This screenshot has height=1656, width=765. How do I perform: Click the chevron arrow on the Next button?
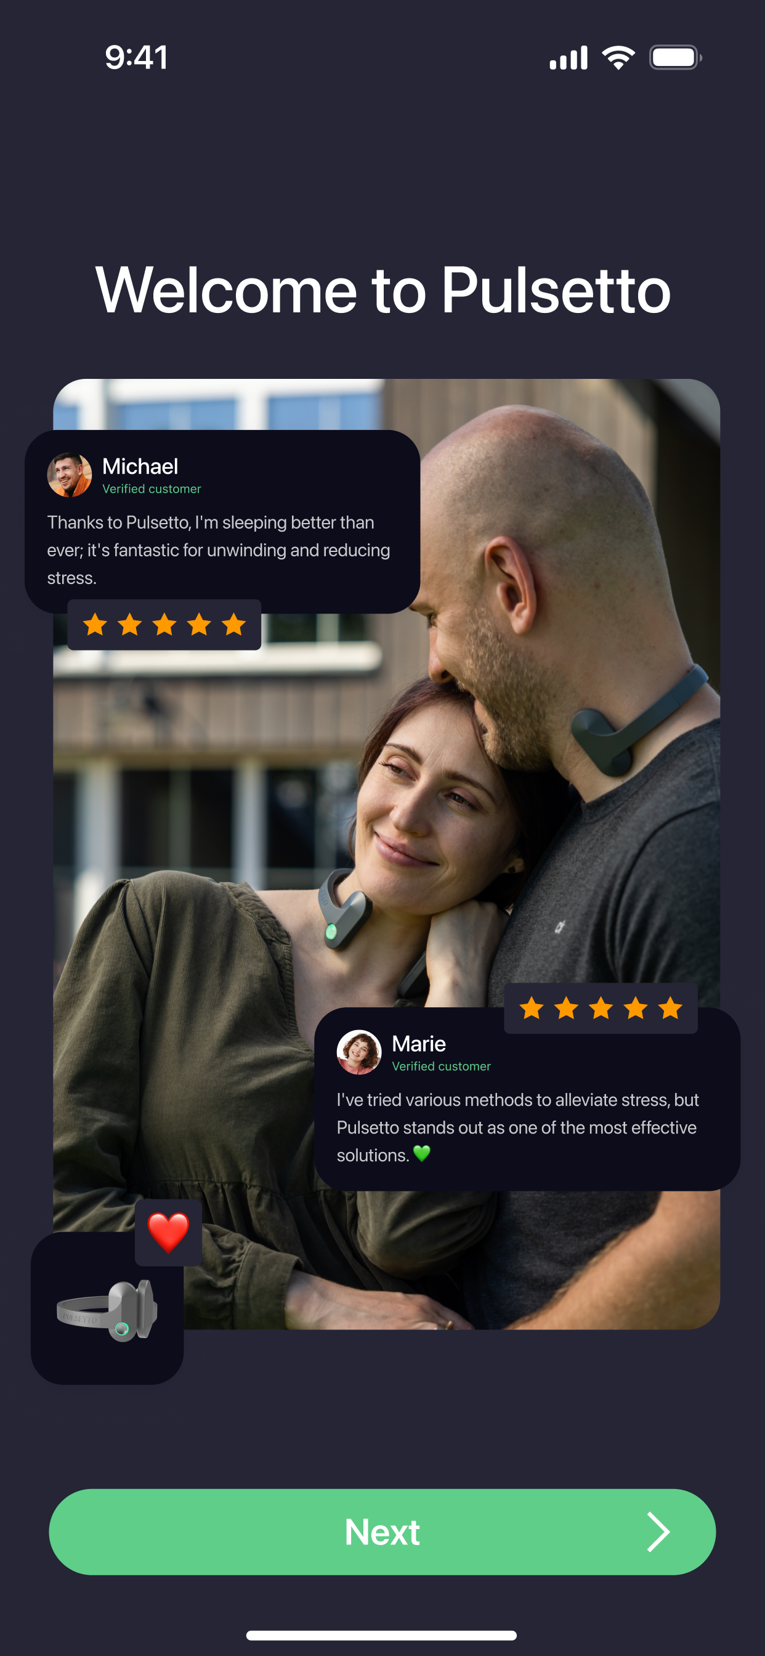[658, 1532]
